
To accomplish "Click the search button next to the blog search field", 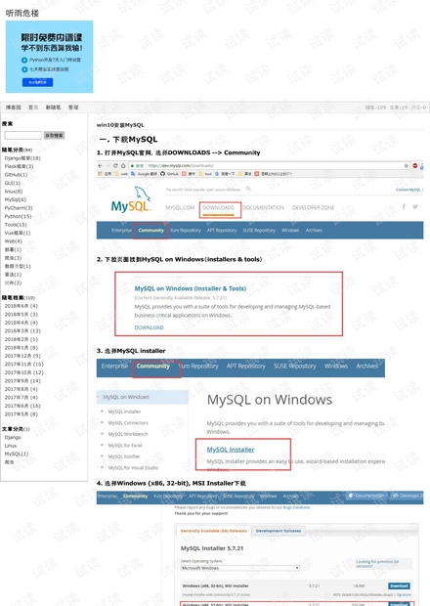I will tap(54, 135).
